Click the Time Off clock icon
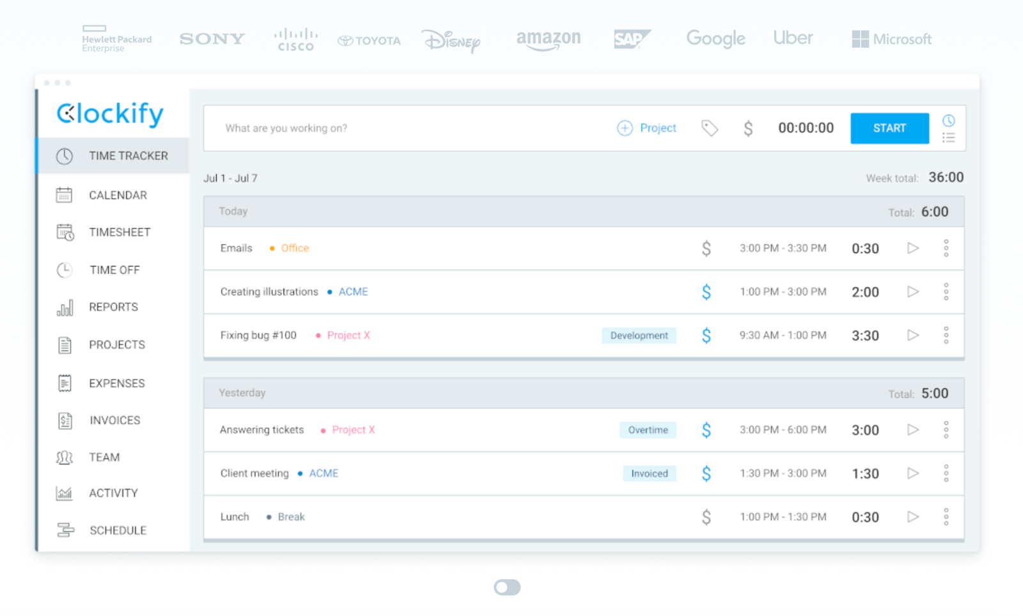1023x616 pixels. point(65,270)
